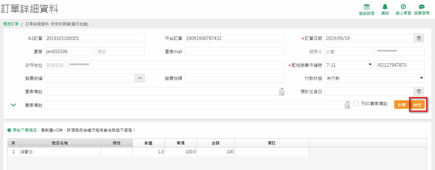Image resolution: width=435 pixels, height=170 pixels.
Task: Click the quantity cell showing 1.0
Action: pyautogui.click(x=148, y=152)
